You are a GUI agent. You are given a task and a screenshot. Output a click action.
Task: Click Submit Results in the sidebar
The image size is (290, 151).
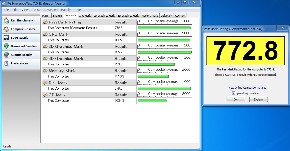tap(21, 55)
